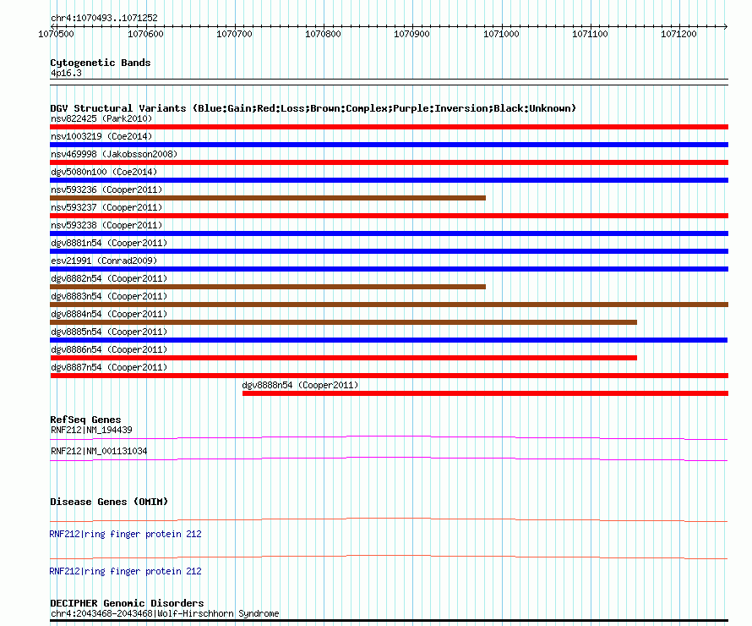Click the nsv593236 (Cooper2011) brown complex bar
Viewport: 752px width, 626px height.
(268, 198)
